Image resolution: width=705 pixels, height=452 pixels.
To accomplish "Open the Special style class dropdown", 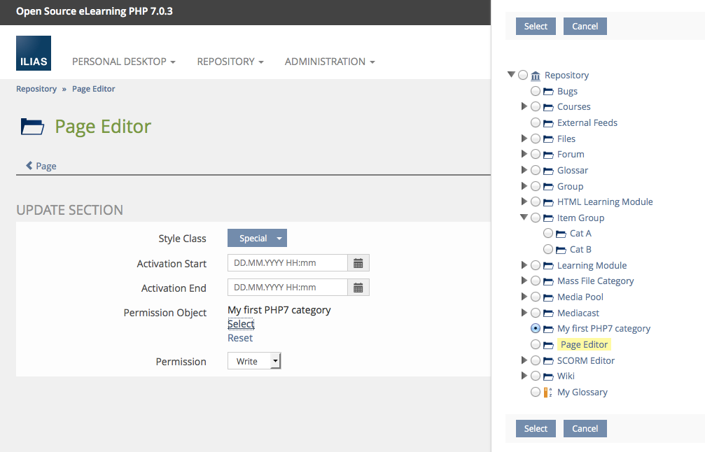I will coord(257,239).
